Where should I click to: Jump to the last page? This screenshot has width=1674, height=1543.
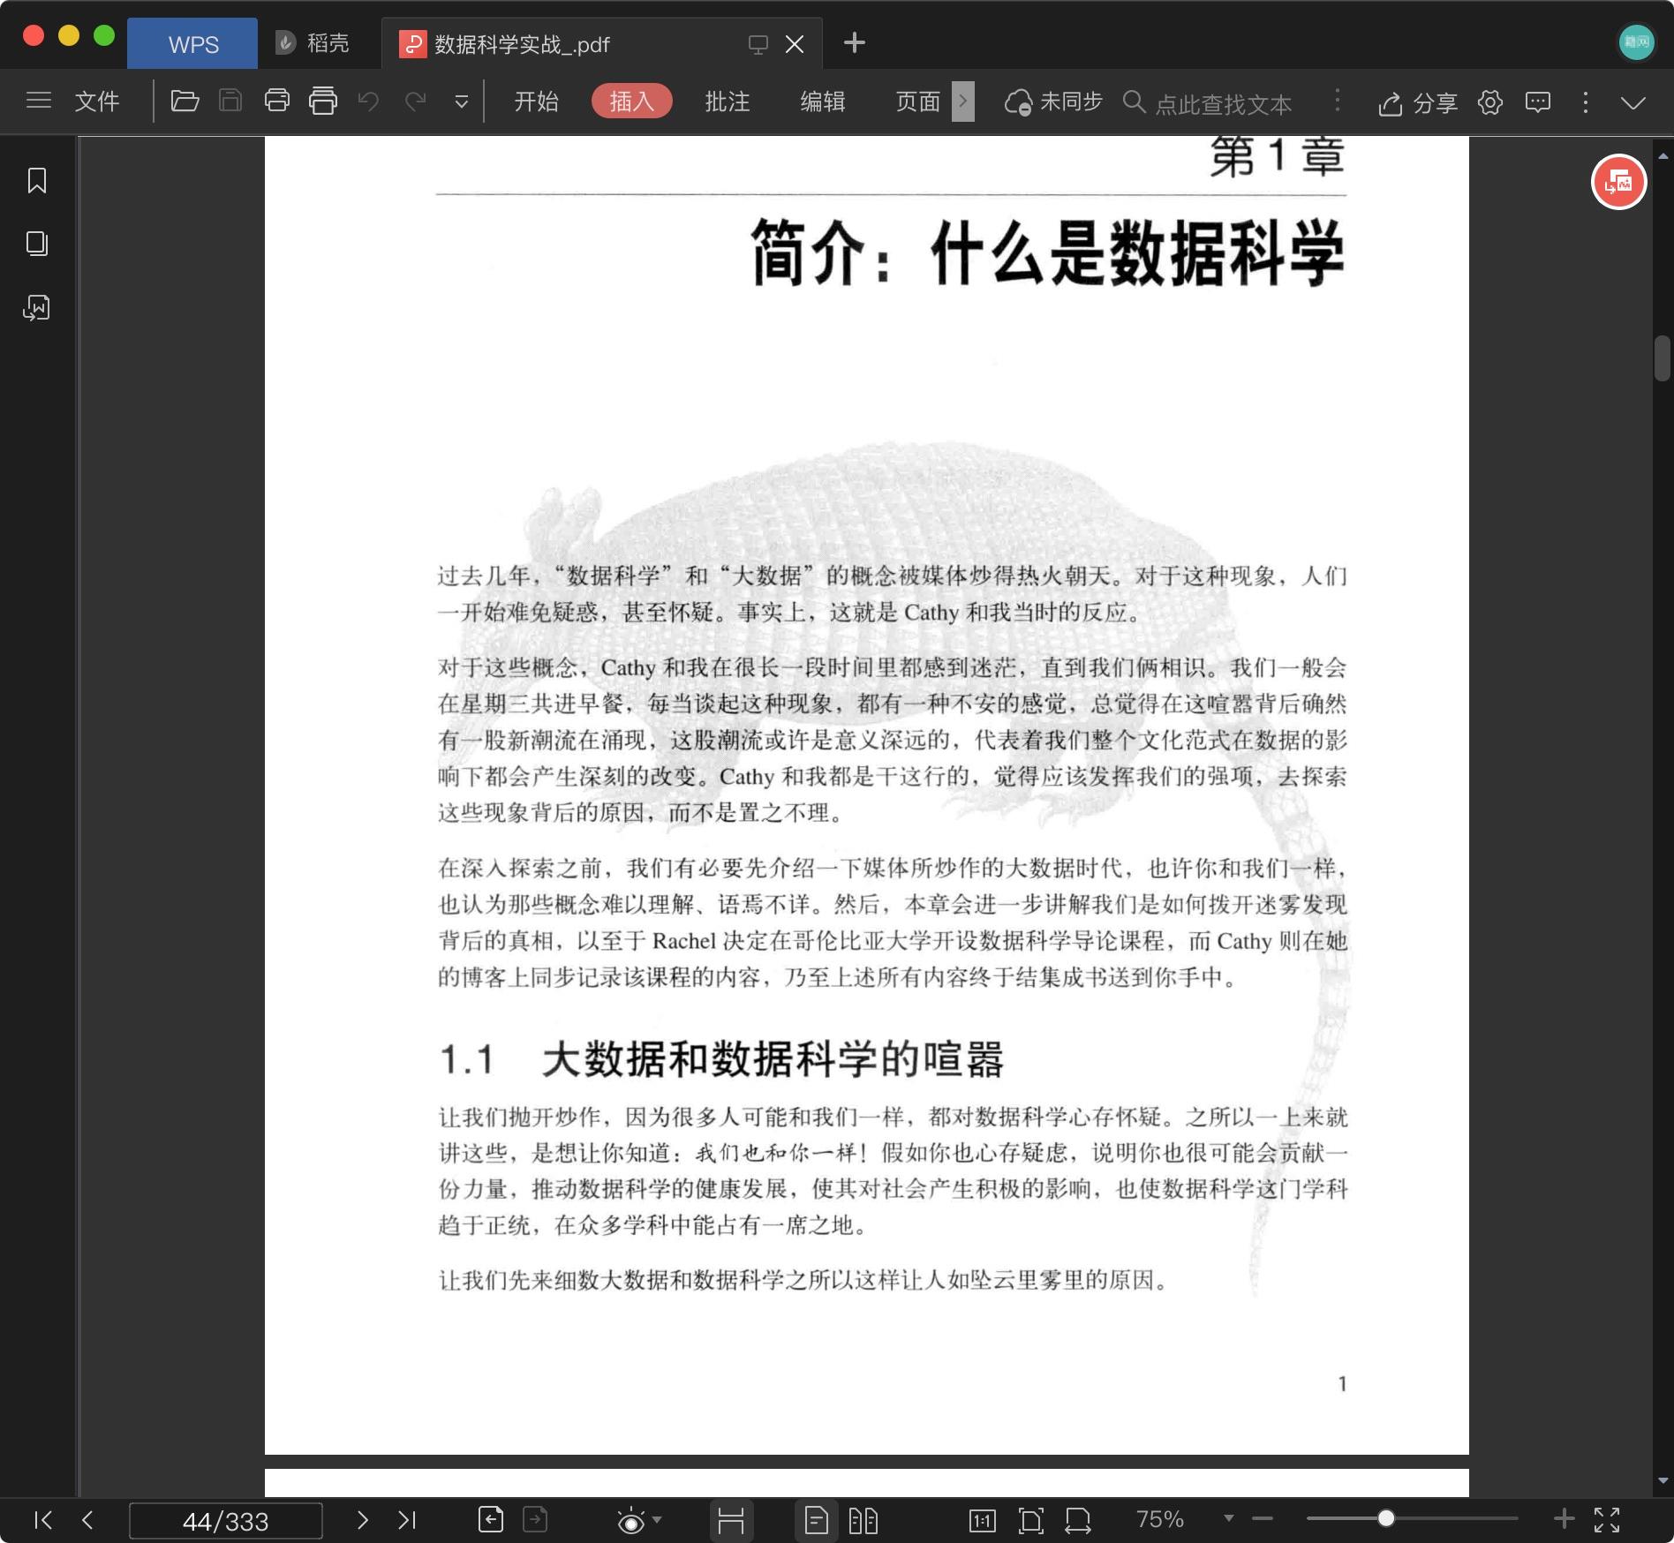(406, 1519)
